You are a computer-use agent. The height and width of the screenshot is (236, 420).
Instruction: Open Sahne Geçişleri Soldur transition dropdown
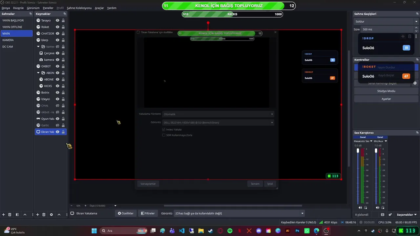tap(386, 21)
